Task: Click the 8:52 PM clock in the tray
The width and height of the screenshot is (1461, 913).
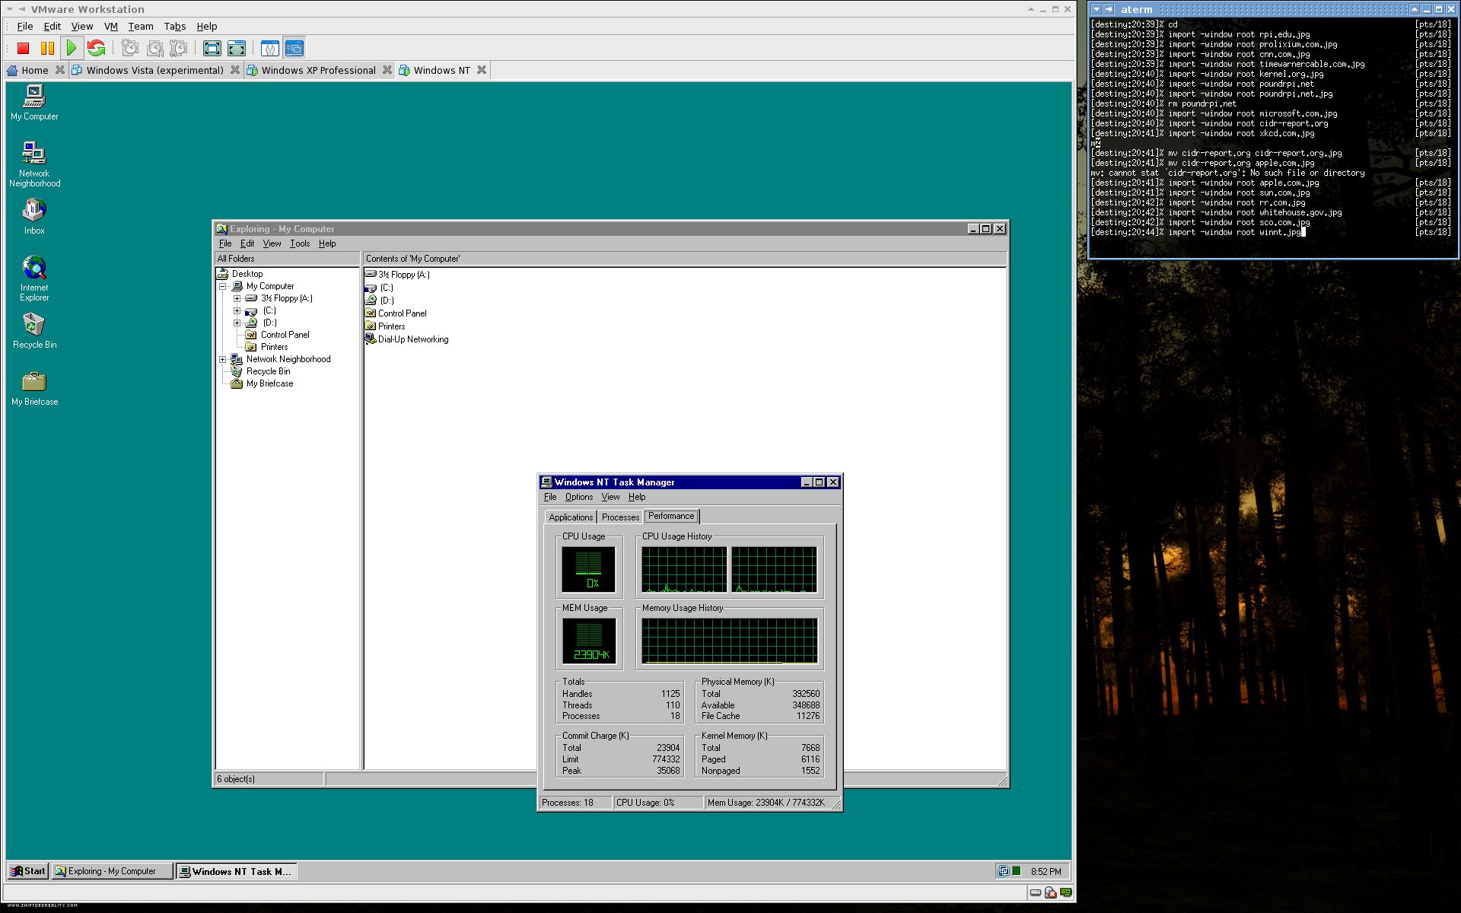Action: tap(1046, 871)
